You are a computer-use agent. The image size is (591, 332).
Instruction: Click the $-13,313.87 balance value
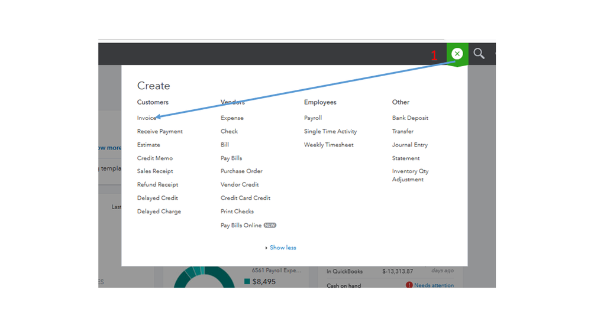click(398, 271)
